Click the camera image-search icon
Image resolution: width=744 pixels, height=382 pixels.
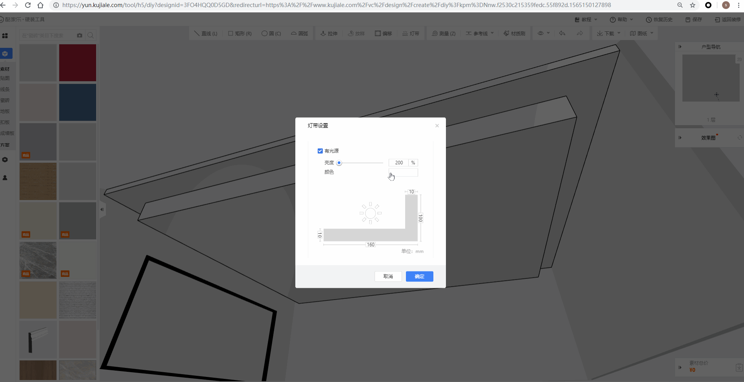click(80, 35)
